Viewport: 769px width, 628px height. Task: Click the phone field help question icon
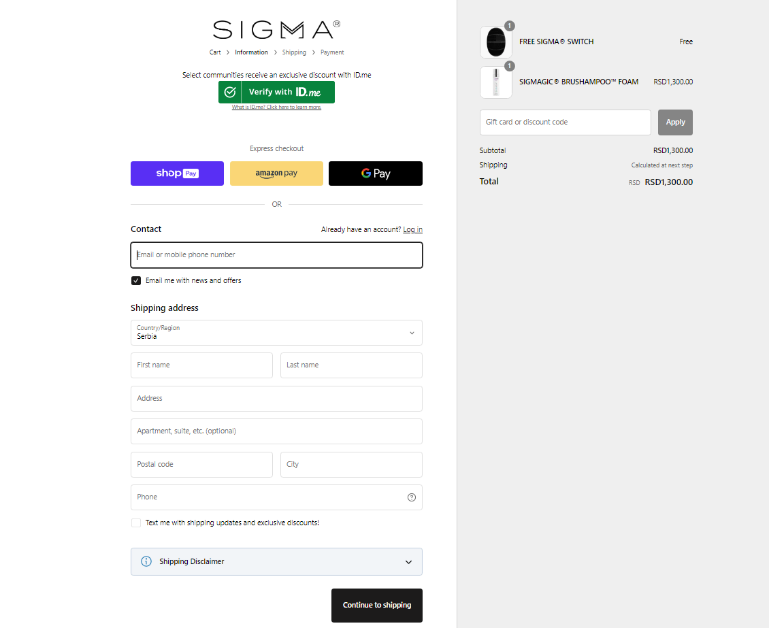tap(412, 497)
